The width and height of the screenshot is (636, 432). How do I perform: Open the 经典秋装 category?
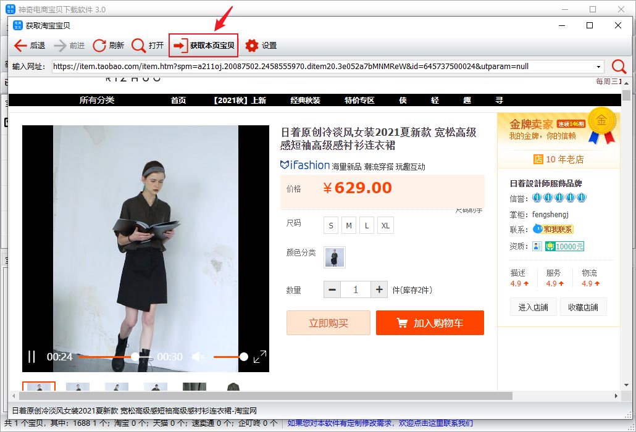[306, 100]
